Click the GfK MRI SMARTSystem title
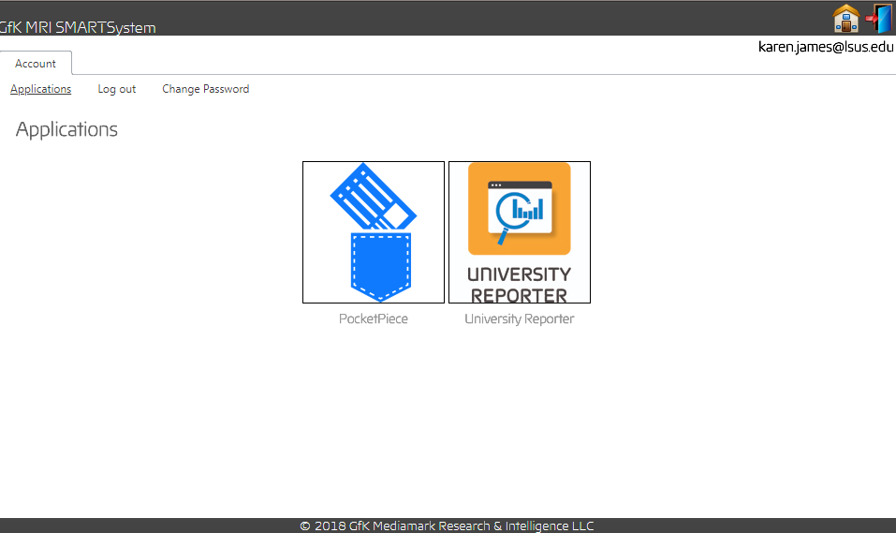The image size is (896, 533). [77, 27]
